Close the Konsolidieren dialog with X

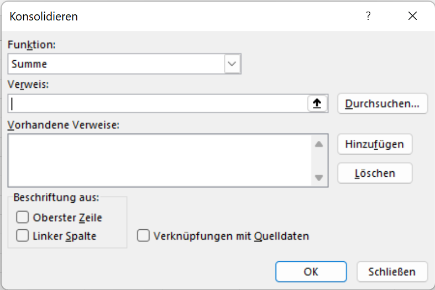click(x=412, y=16)
